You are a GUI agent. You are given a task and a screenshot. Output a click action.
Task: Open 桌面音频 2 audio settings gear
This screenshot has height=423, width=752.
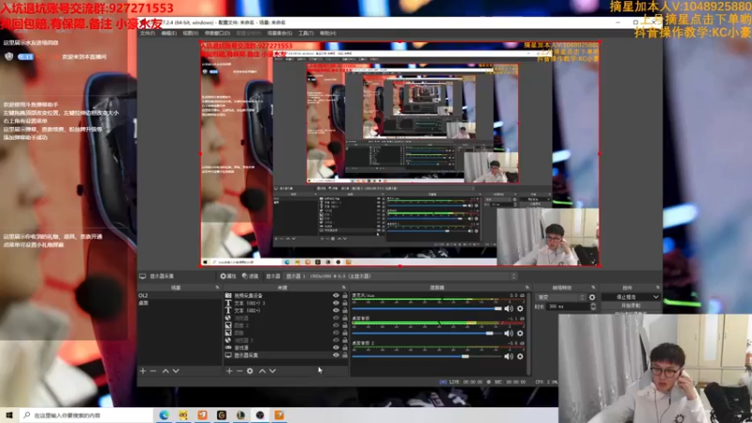click(520, 356)
